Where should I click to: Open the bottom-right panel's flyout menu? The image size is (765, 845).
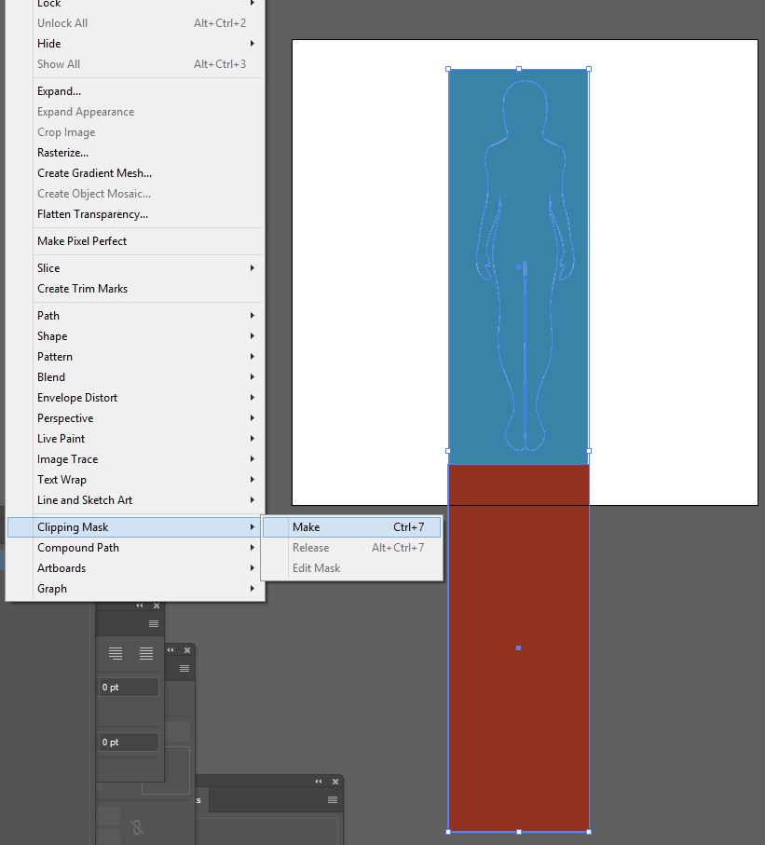pos(332,800)
